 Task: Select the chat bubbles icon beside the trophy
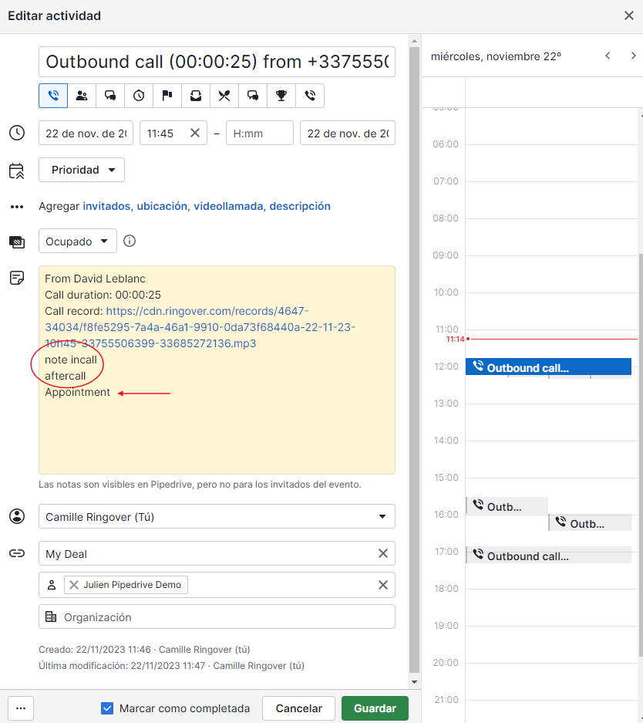[x=253, y=96]
